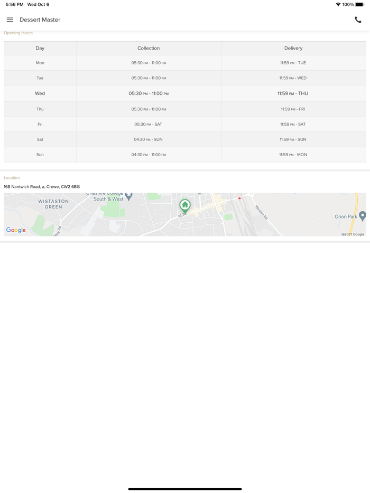Click Friday's collection hours cell
370x493 pixels.
point(149,124)
